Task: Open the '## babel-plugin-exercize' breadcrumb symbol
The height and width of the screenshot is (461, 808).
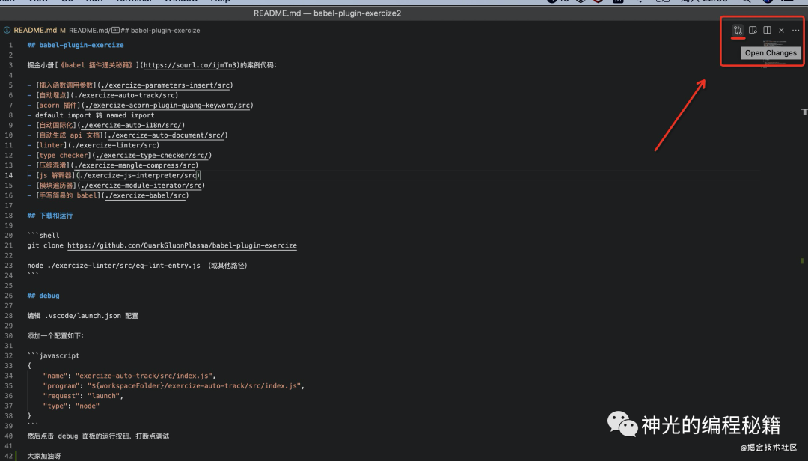Action: [x=160, y=31]
